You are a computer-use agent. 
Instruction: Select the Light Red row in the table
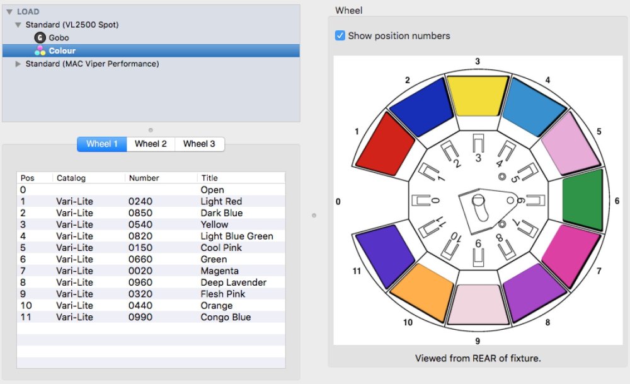pyautogui.click(x=126, y=201)
